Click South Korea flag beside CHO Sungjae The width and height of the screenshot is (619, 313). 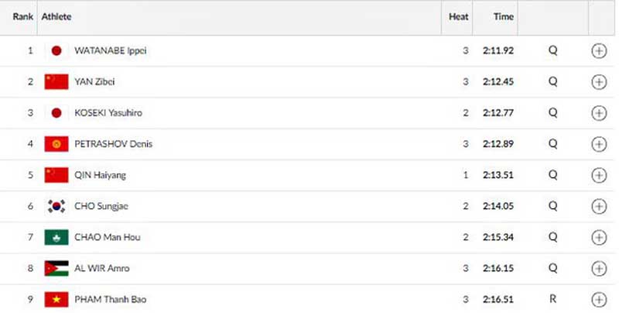click(x=56, y=206)
